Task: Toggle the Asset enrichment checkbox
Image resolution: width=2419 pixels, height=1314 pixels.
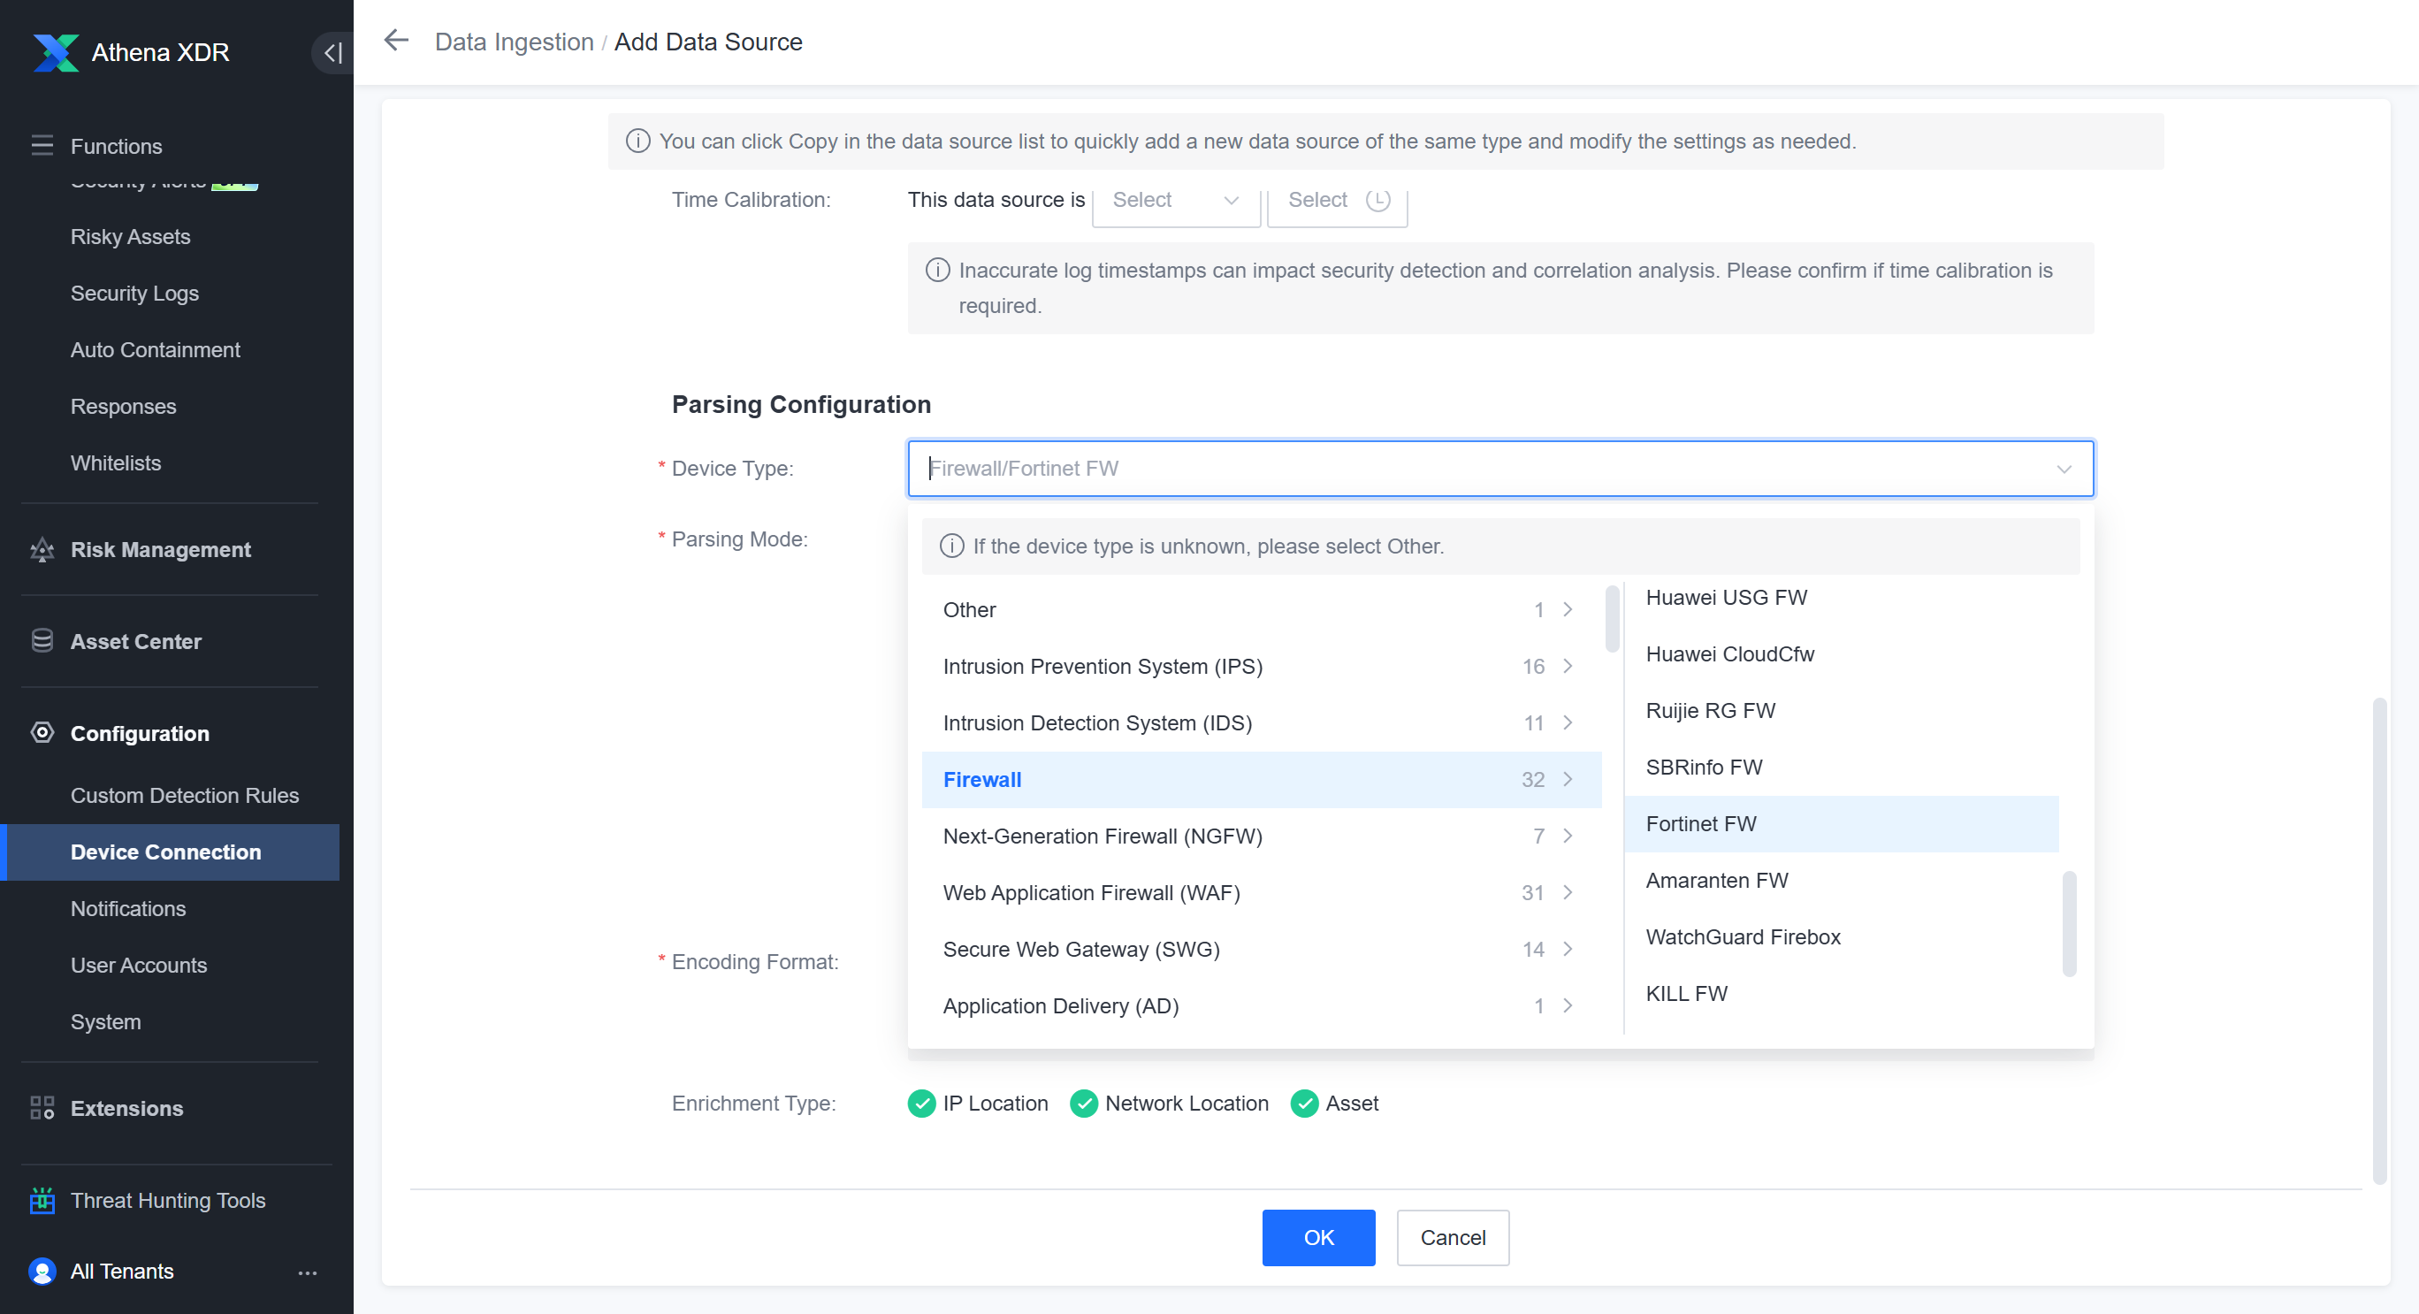Action: (x=1304, y=1104)
